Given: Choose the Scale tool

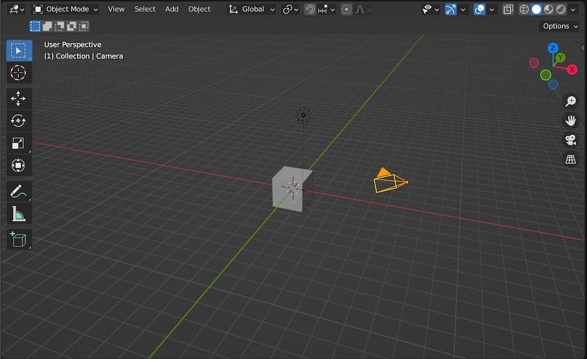Looking at the screenshot, I should point(18,144).
